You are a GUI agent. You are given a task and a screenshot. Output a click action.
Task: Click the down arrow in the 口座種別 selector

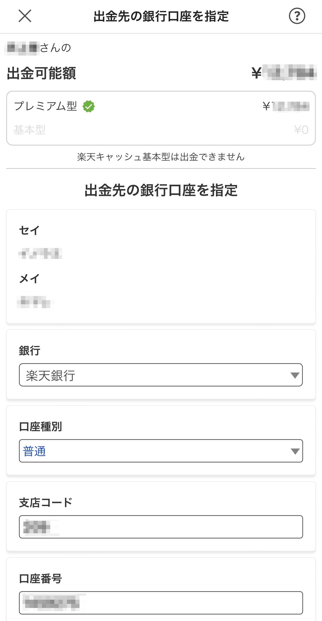tap(295, 451)
